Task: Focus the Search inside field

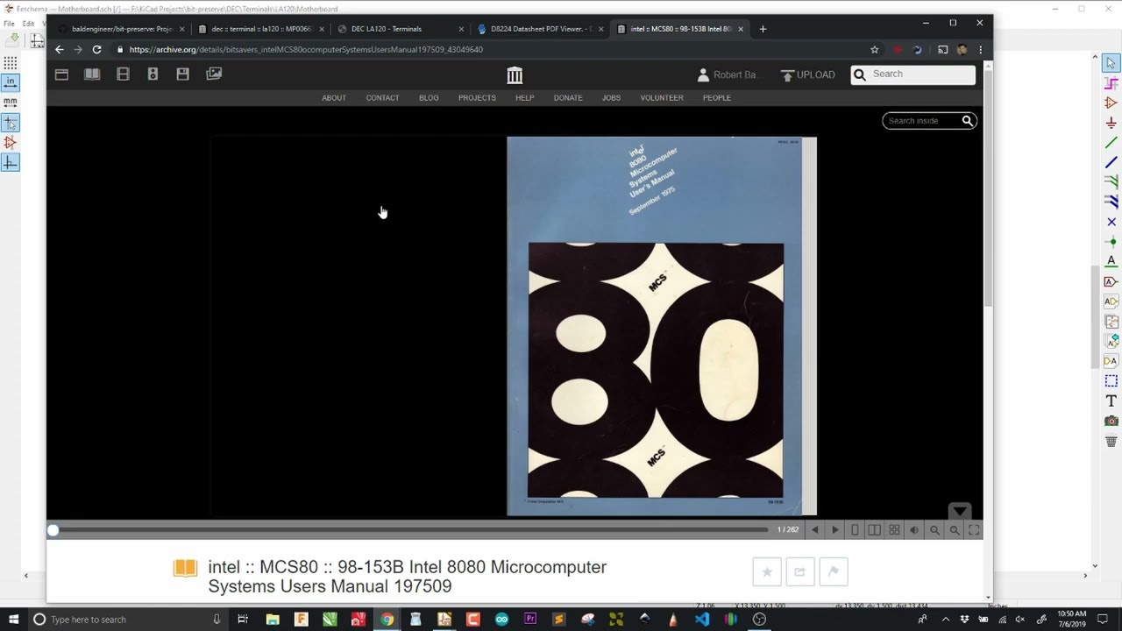Action: (x=922, y=121)
